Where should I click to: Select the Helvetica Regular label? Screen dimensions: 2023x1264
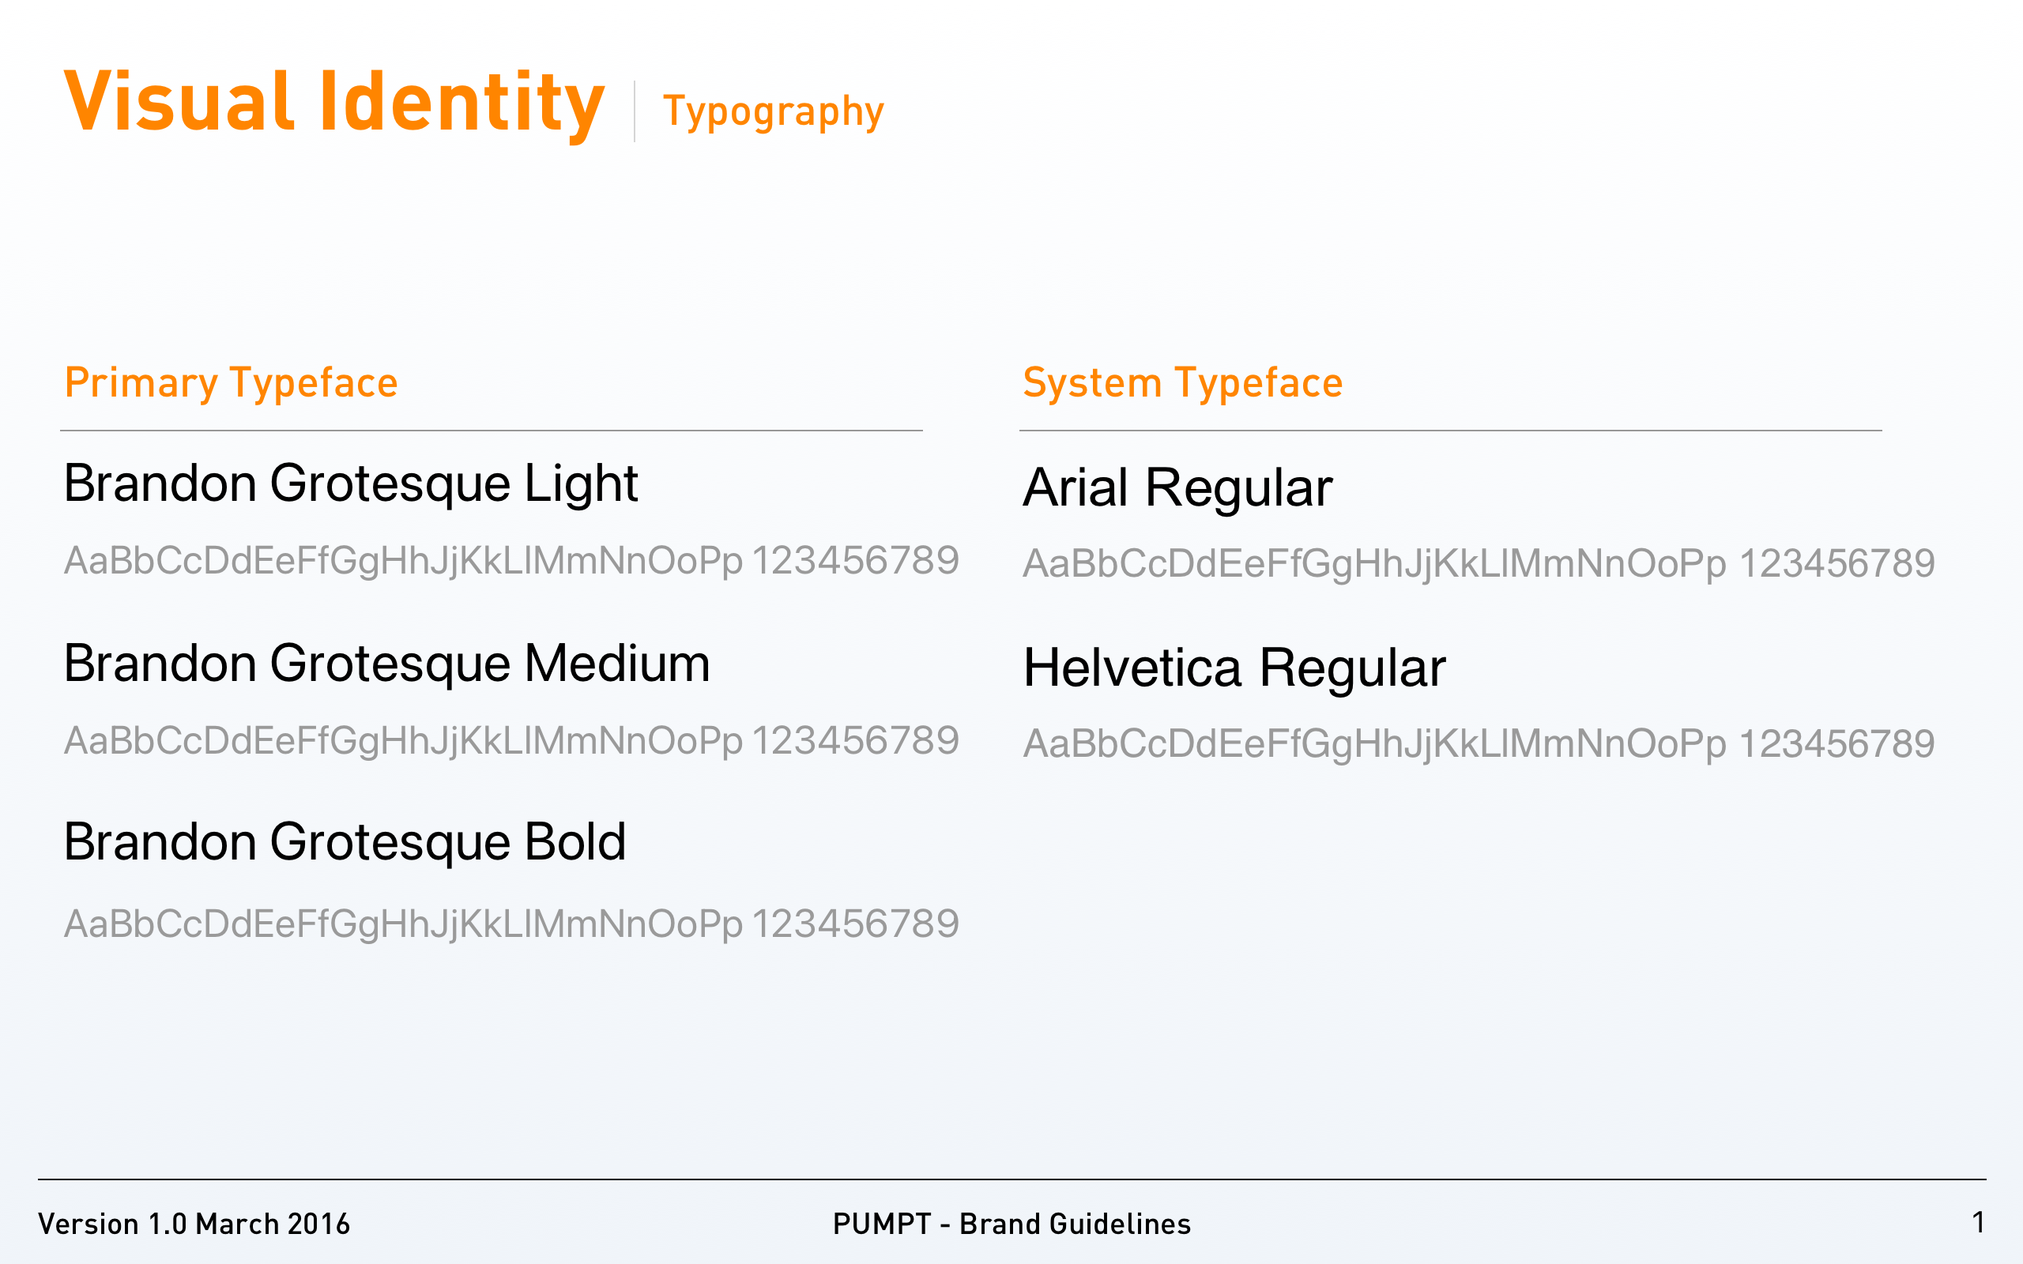(1234, 668)
